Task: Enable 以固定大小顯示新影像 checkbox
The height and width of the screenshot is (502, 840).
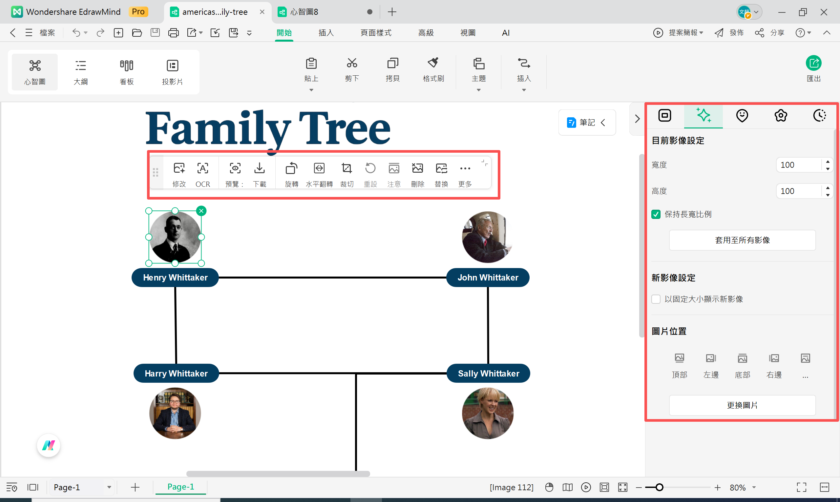Action: (656, 299)
